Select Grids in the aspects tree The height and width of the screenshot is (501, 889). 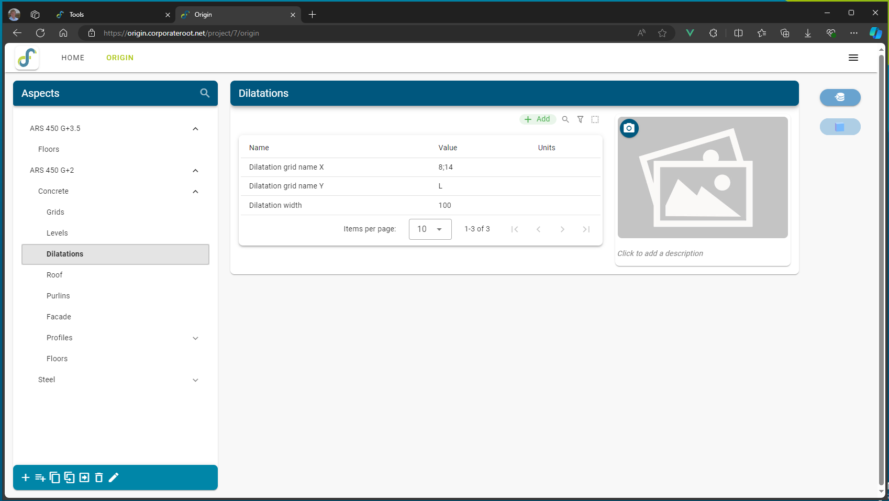click(55, 212)
